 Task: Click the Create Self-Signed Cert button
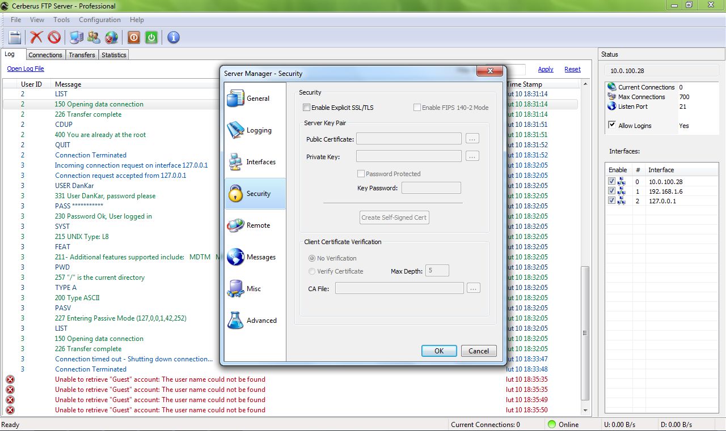coord(394,217)
